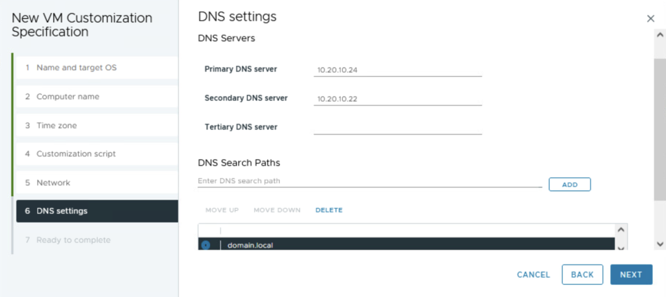The image size is (666, 297).
Task: Click the dialog scroll down arrow
Action: pos(660,244)
